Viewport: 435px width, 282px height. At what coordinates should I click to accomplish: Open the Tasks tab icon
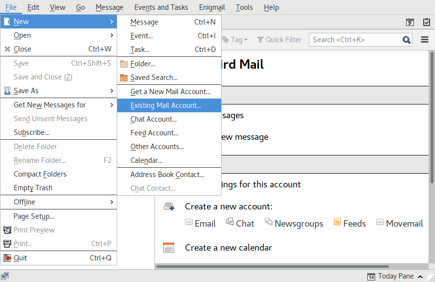425,22
